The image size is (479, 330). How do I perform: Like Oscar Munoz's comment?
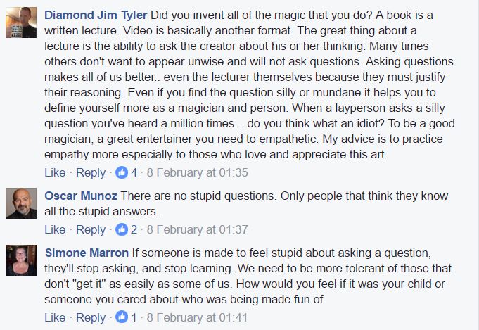point(55,229)
